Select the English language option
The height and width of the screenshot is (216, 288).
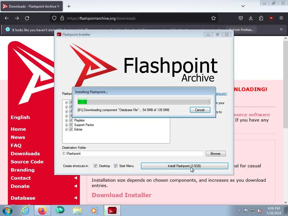tap(20, 117)
